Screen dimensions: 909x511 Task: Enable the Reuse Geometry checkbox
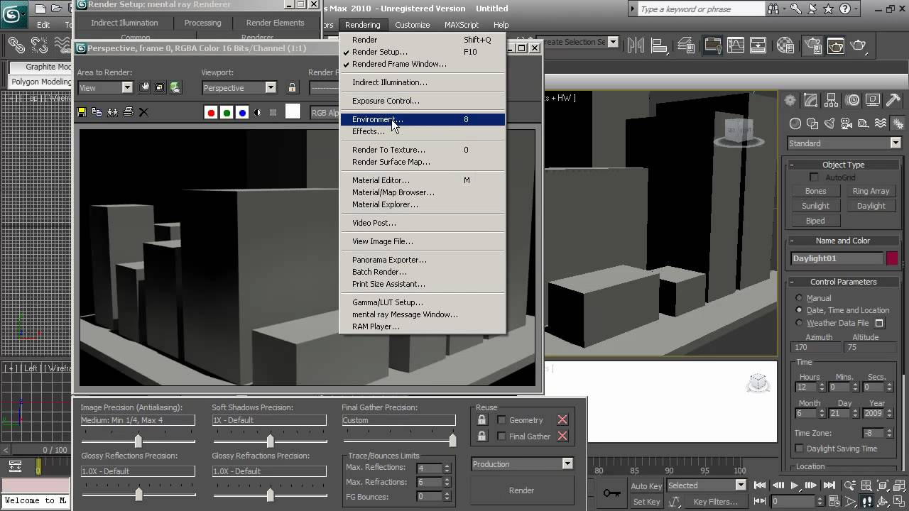click(x=501, y=420)
